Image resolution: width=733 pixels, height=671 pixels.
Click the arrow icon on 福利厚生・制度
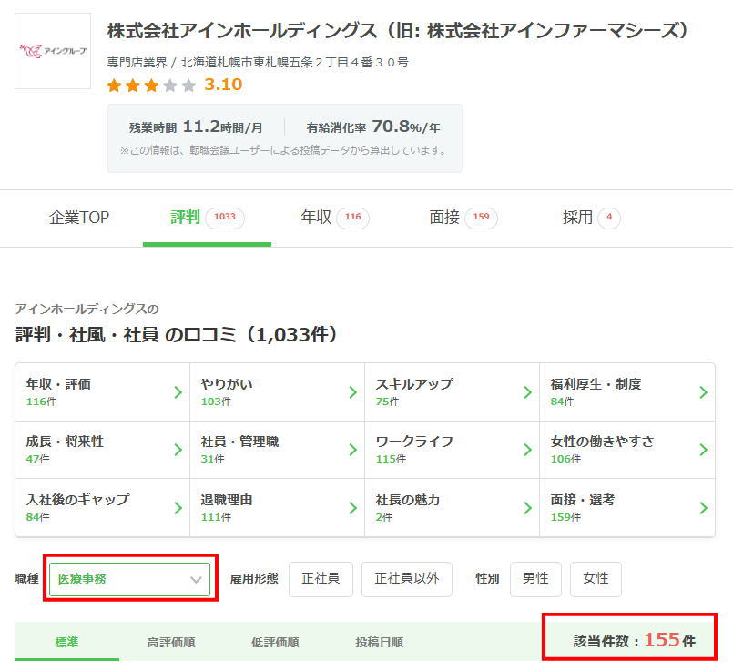pos(703,392)
